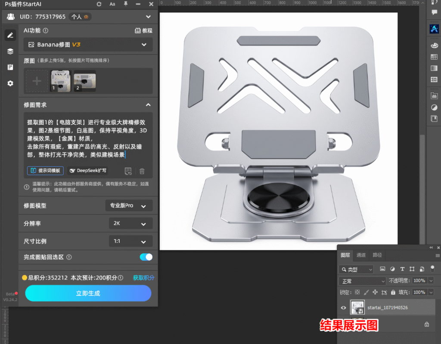The height and width of the screenshot is (344, 441).
Task: Open the 不透明度 opacity slider arrow
Action: click(x=431, y=280)
